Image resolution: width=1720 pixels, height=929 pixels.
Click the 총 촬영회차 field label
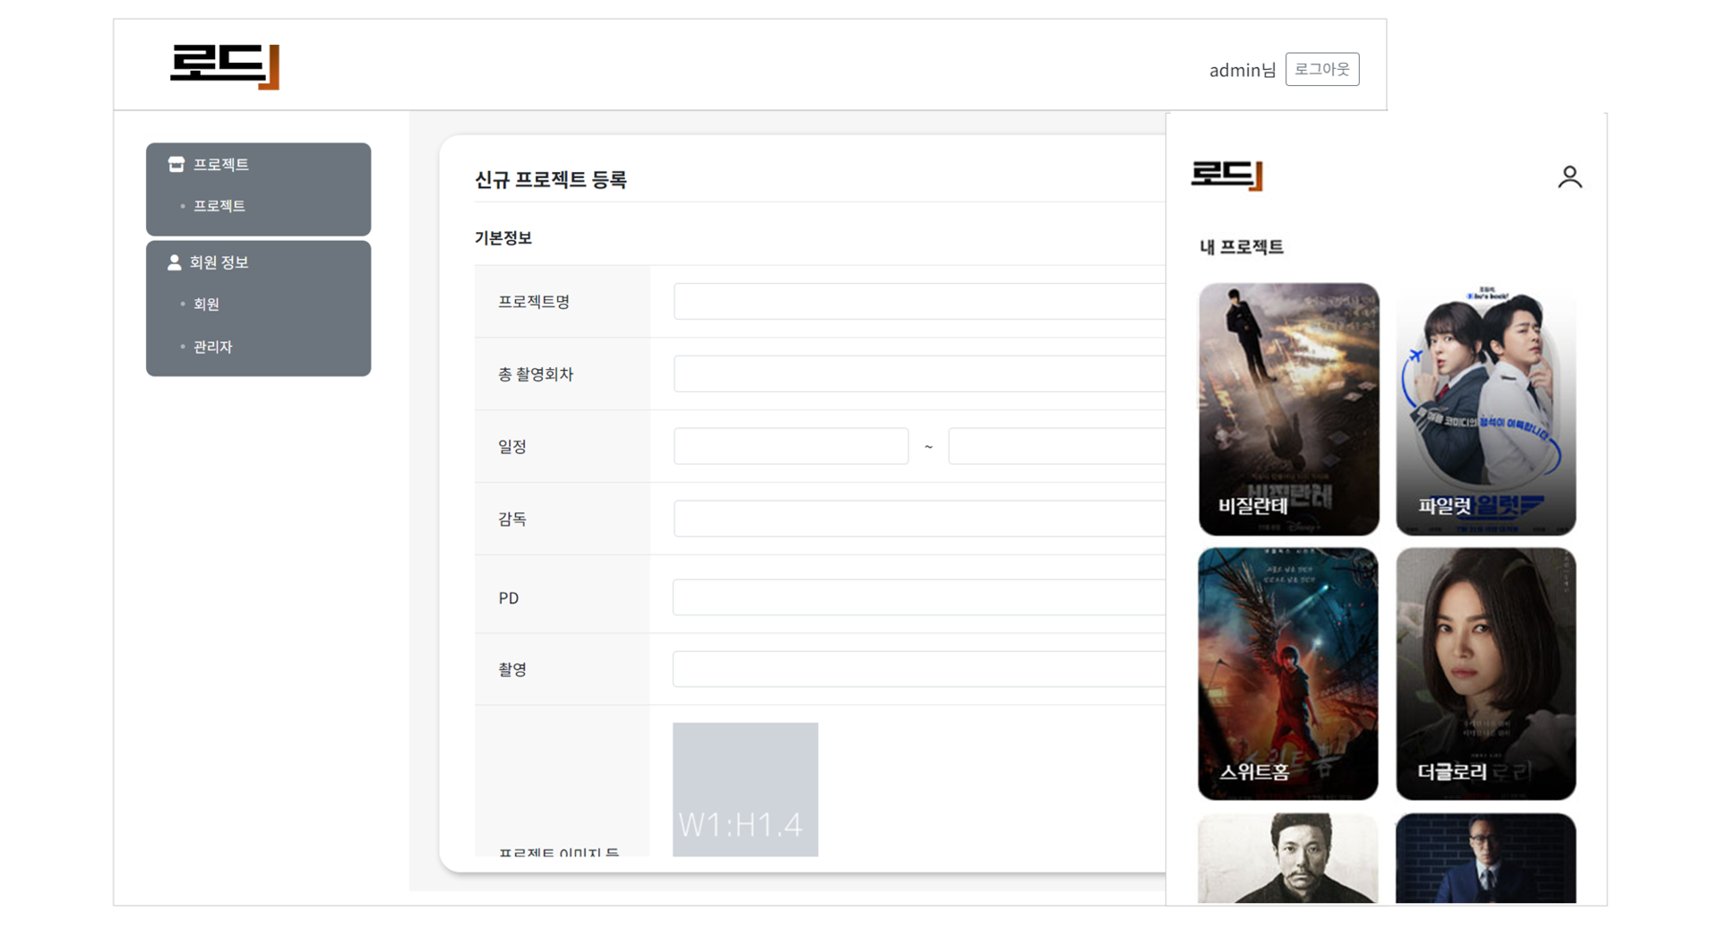(536, 374)
